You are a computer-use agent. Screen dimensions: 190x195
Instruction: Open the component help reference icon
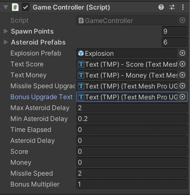pos(161,7)
